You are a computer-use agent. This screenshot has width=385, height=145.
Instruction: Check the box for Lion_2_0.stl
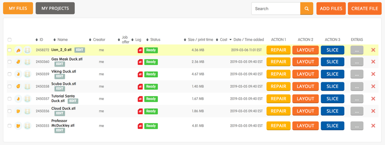[x=9, y=50]
